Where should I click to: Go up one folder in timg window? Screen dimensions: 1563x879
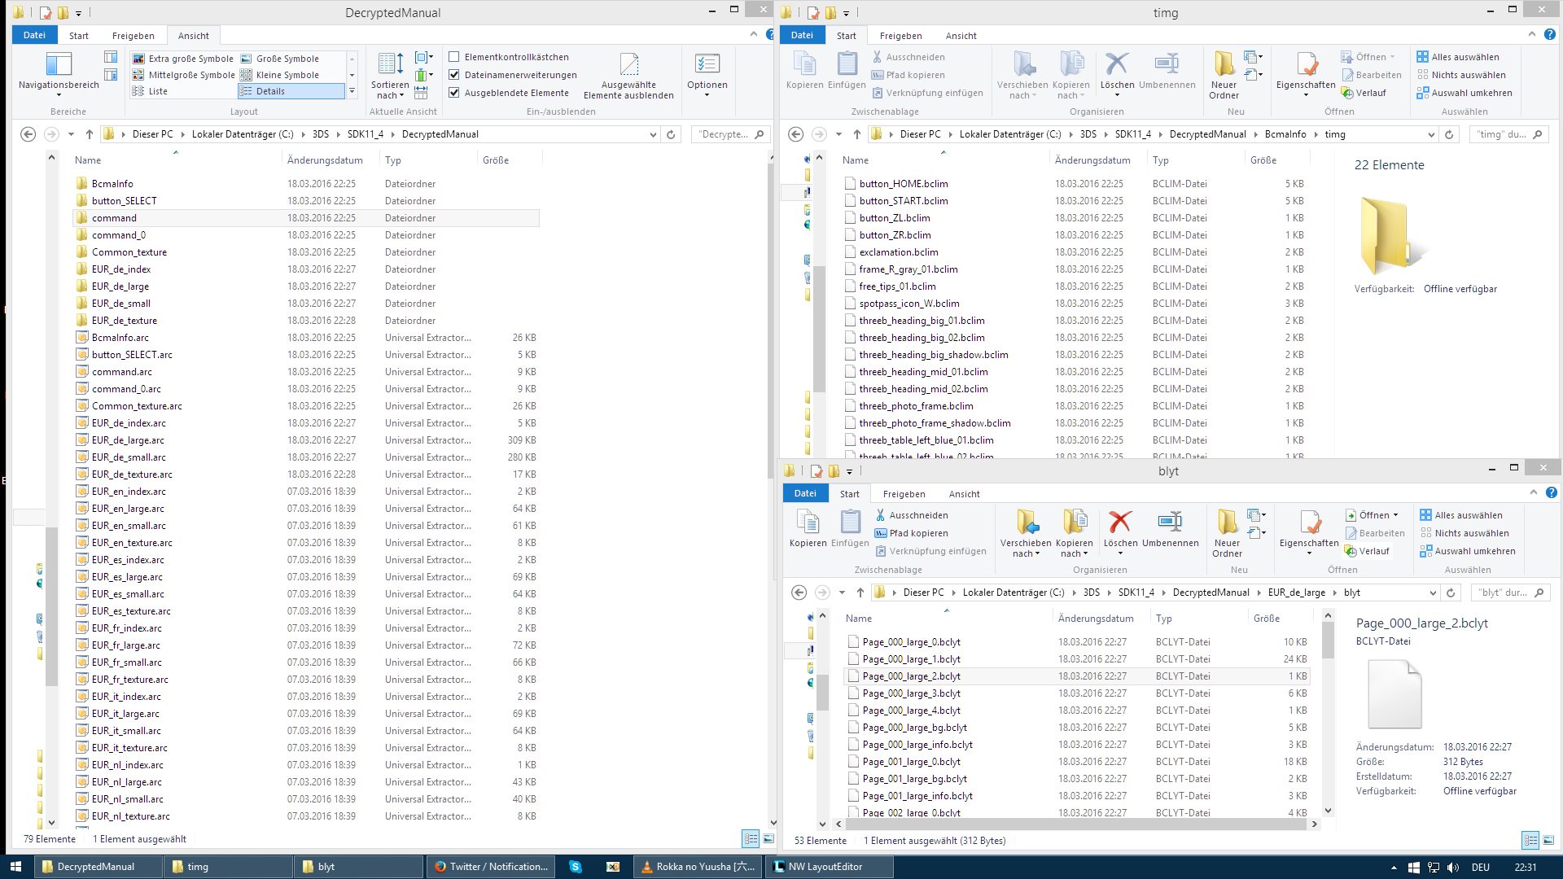coord(856,134)
